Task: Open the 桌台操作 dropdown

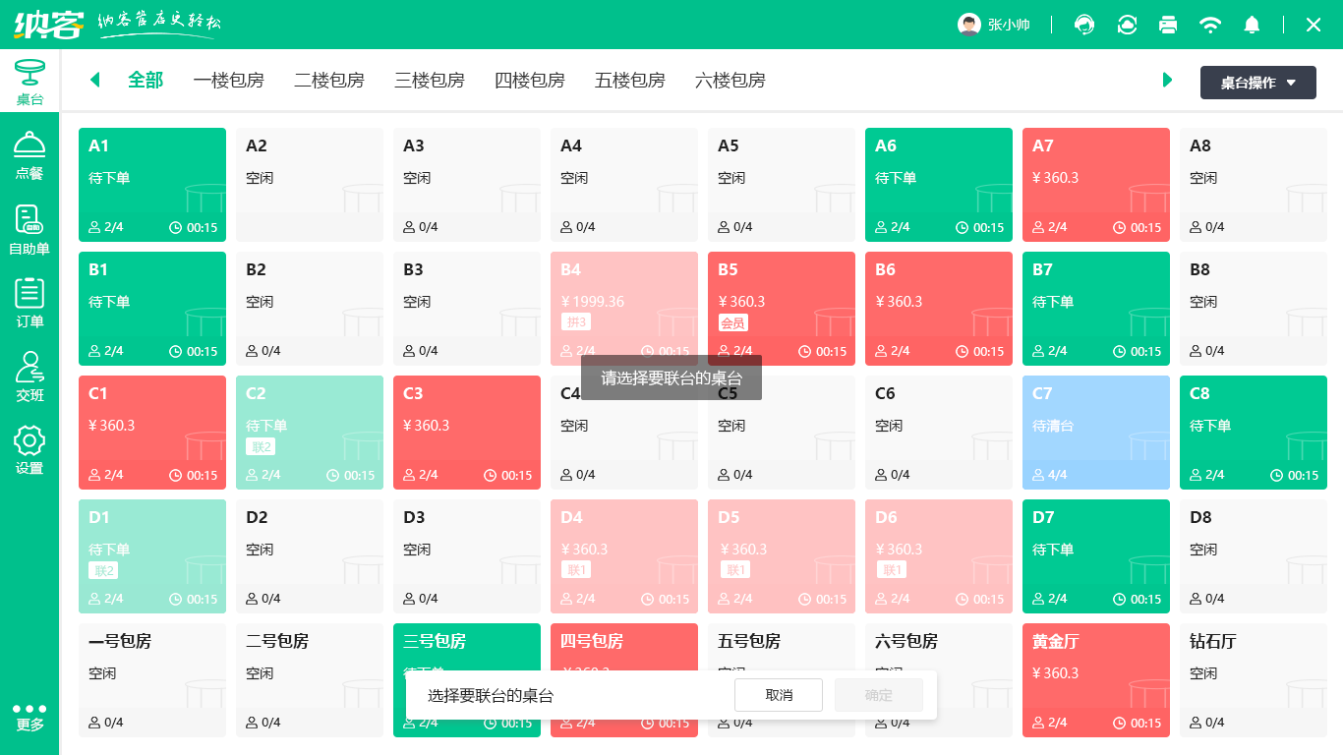Action: pyautogui.click(x=1257, y=83)
